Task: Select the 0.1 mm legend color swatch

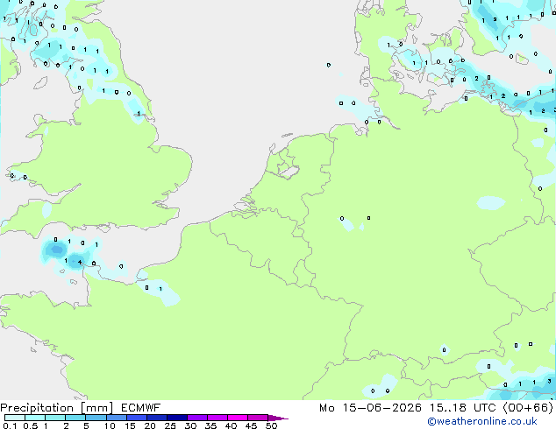Action: coord(15,418)
